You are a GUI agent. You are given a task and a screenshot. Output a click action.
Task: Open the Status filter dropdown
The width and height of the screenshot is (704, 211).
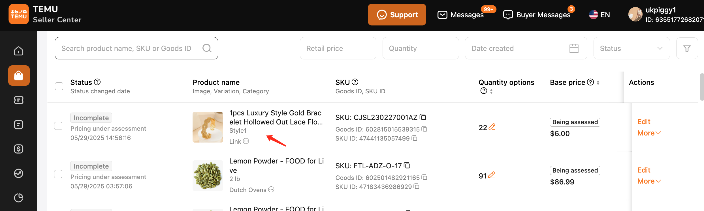click(632, 48)
